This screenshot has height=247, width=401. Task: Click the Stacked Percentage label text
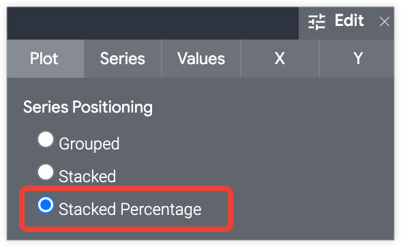pyautogui.click(x=130, y=209)
